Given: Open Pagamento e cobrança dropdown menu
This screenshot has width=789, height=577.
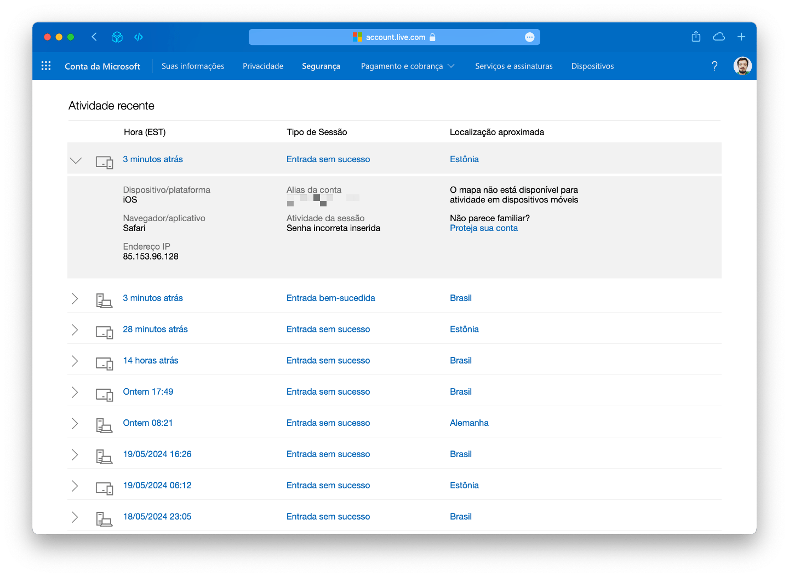Looking at the screenshot, I should 407,66.
